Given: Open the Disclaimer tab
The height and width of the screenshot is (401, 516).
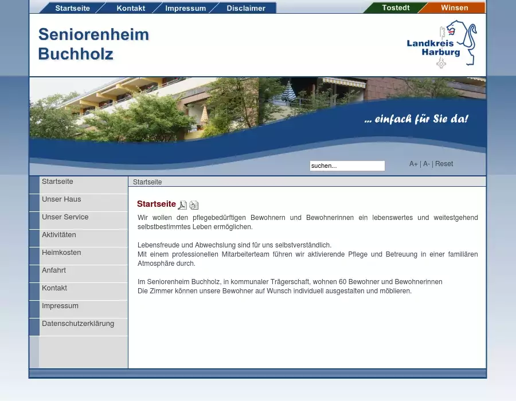Looking at the screenshot, I should pyautogui.click(x=245, y=8).
